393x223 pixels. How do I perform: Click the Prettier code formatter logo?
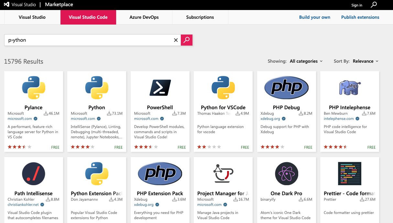click(350, 174)
